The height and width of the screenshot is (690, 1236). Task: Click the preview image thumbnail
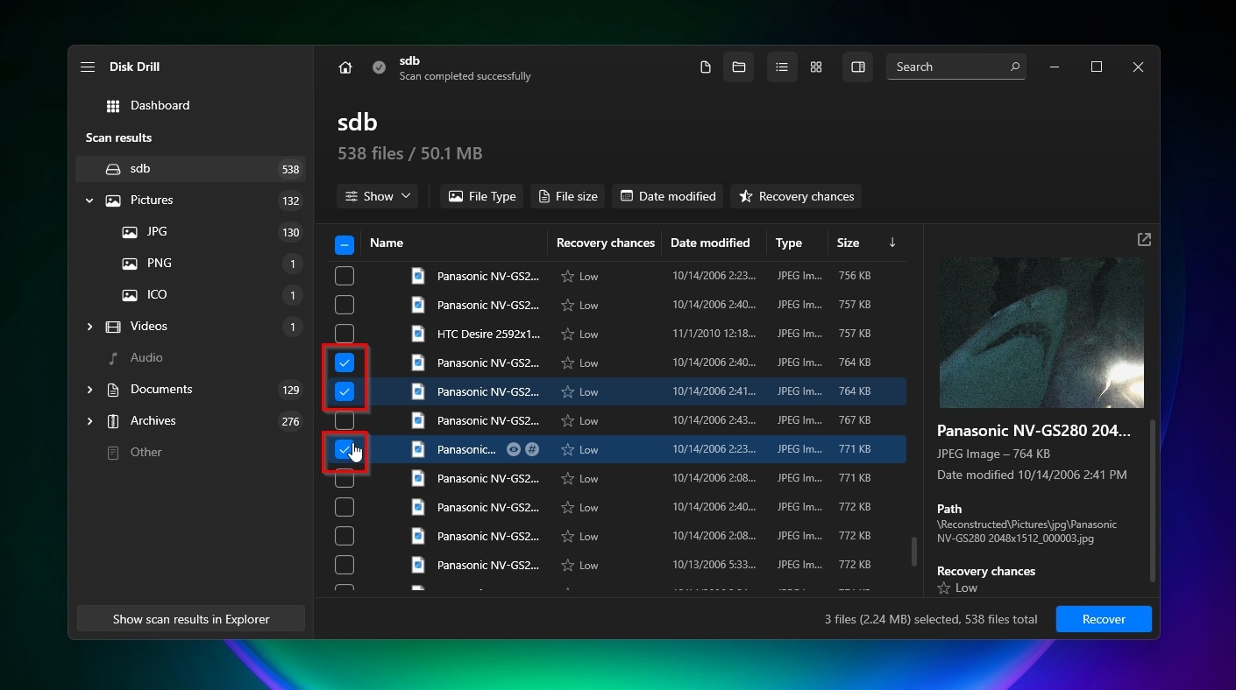1041,332
